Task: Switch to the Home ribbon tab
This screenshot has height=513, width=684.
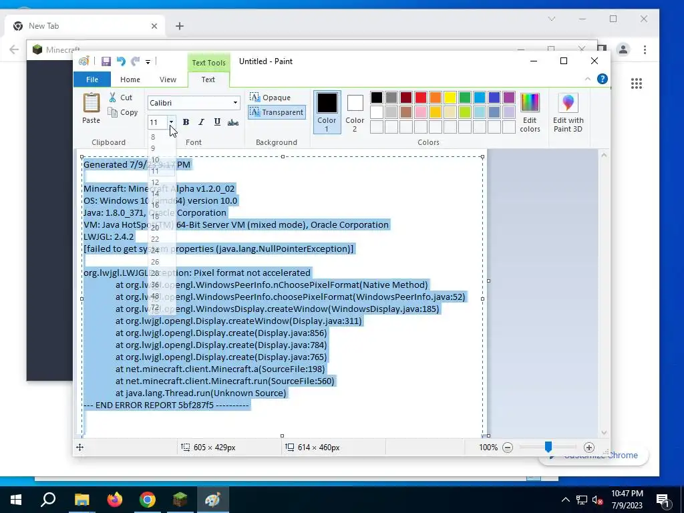Action: tap(130, 79)
